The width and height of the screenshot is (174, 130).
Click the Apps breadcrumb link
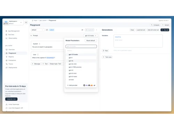pos(35,20)
